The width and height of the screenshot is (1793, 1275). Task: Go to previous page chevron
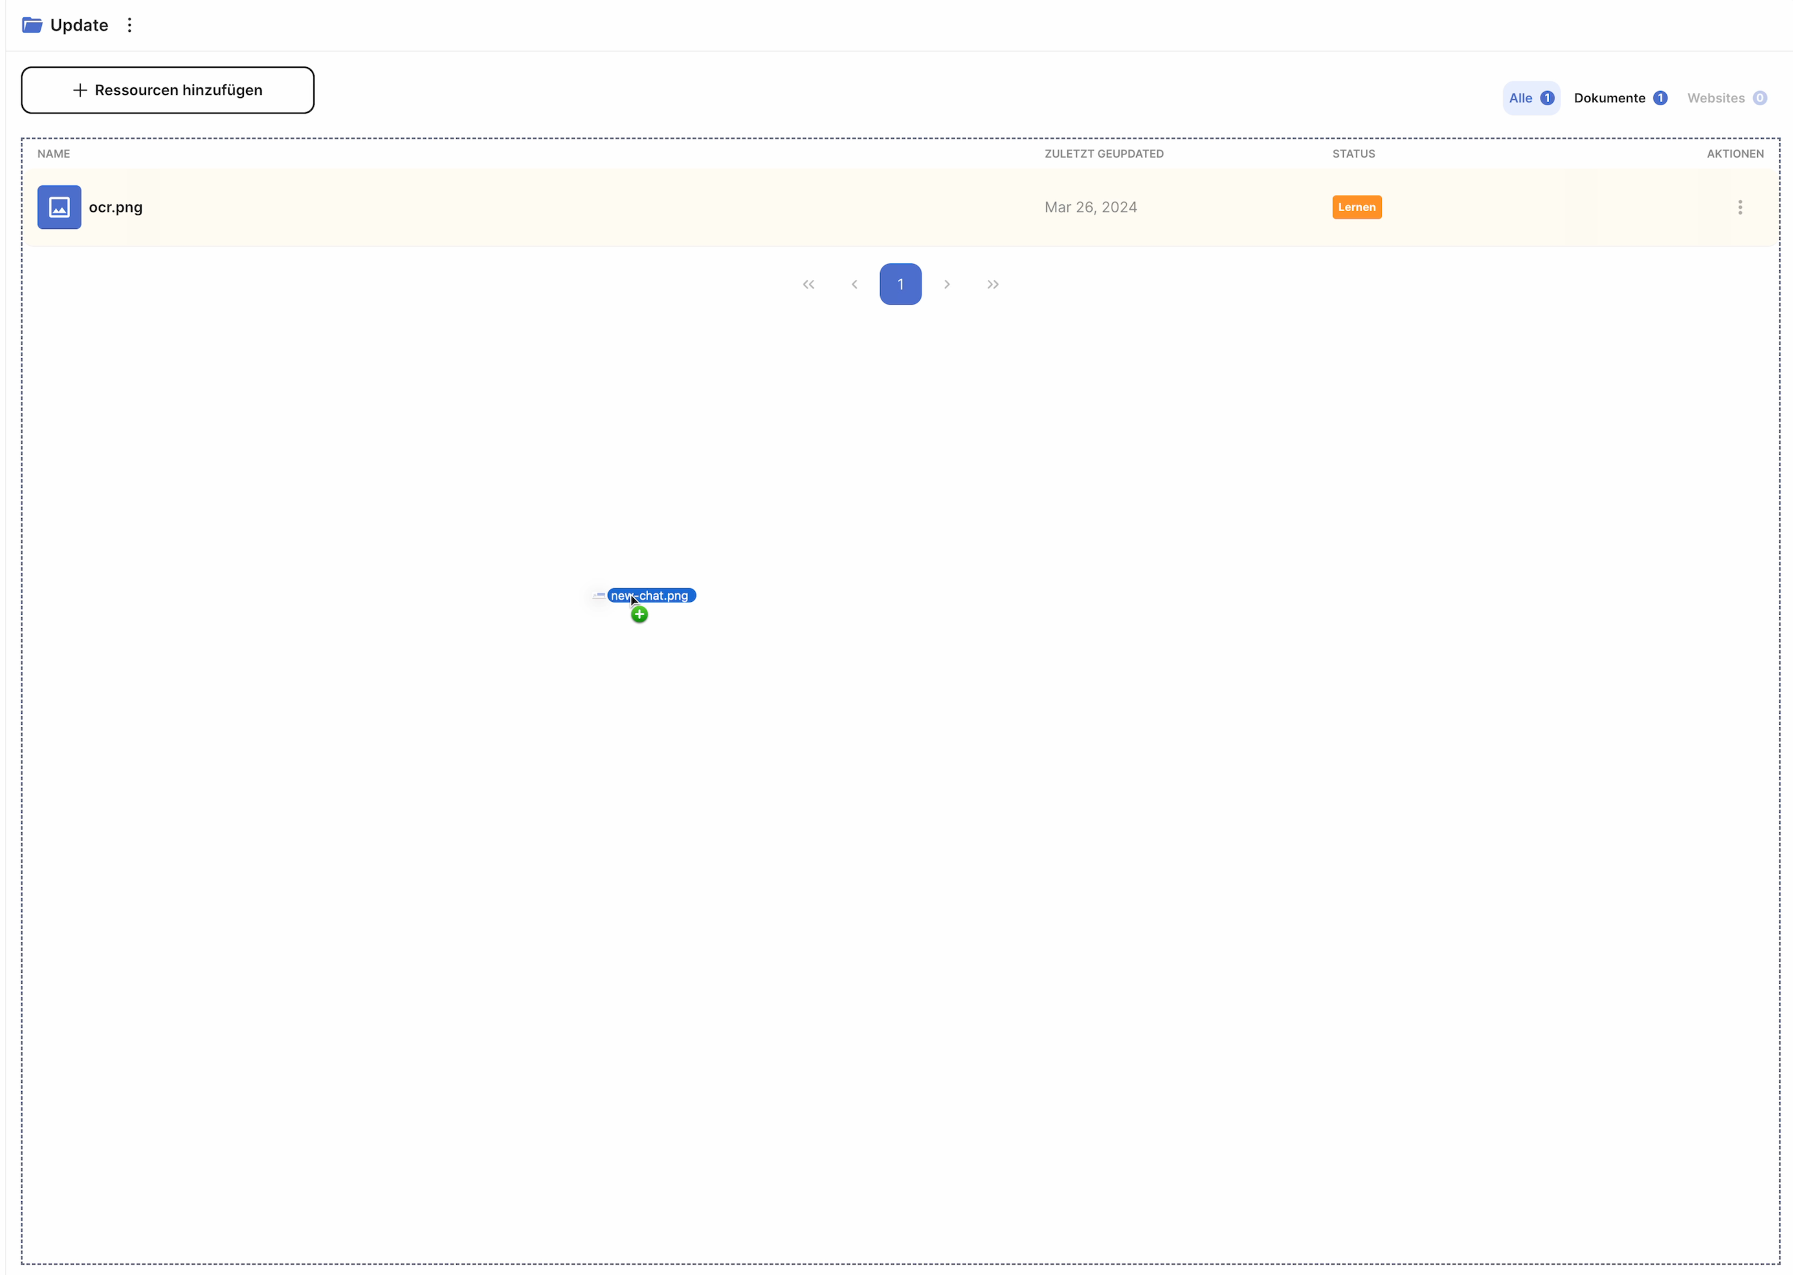coord(854,284)
